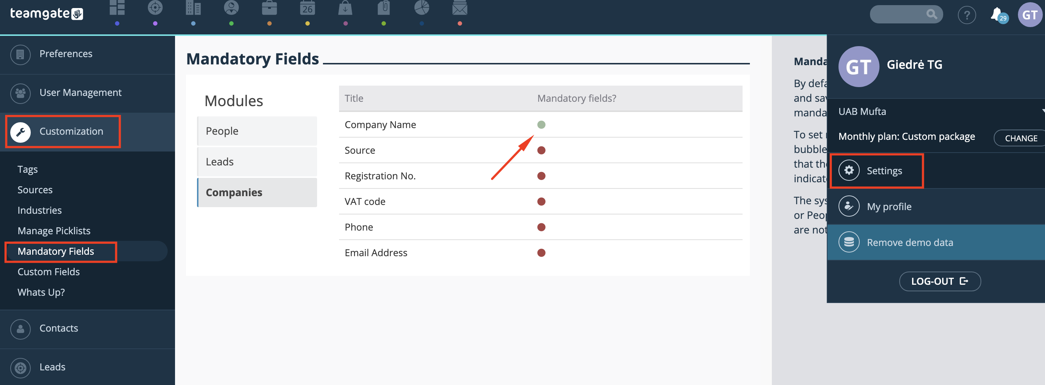Click the Email Address row title
The width and height of the screenshot is (1045, 385).
coord(376,253)
